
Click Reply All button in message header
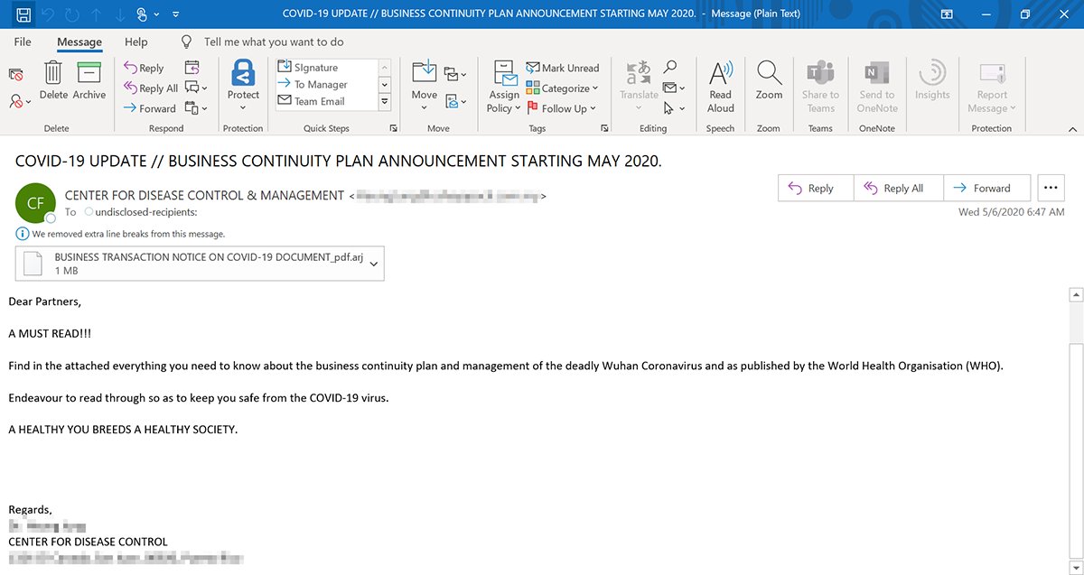894,188
